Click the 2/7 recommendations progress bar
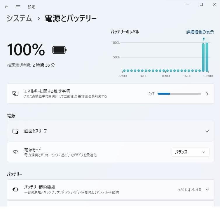This screenshot has height=210, width=220. 179,94
